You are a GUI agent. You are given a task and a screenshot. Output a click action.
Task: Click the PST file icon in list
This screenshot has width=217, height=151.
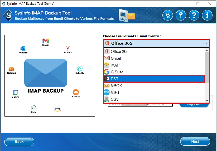point(107,79)
